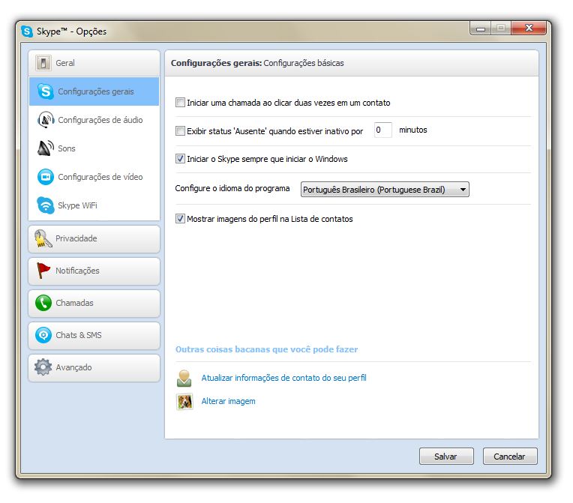This screenshot has height=503, width=573.
Task: Go to the Sons settings page
Action: (94, 148)
